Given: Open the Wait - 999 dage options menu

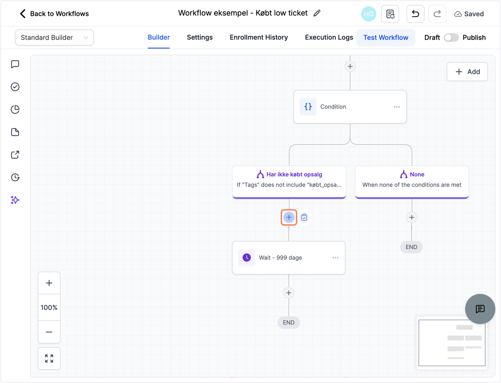Looking at the screenshot, I should pyautogui.click(x=335, y=258).
